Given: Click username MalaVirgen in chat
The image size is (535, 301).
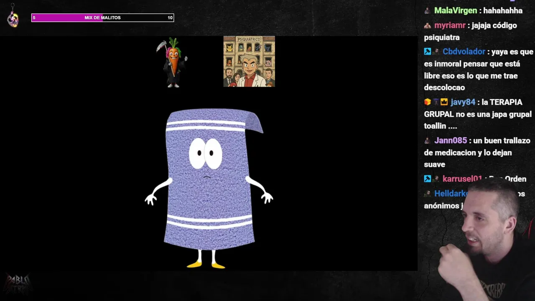Looking at the screenshot, I should [x=455, y=10].
